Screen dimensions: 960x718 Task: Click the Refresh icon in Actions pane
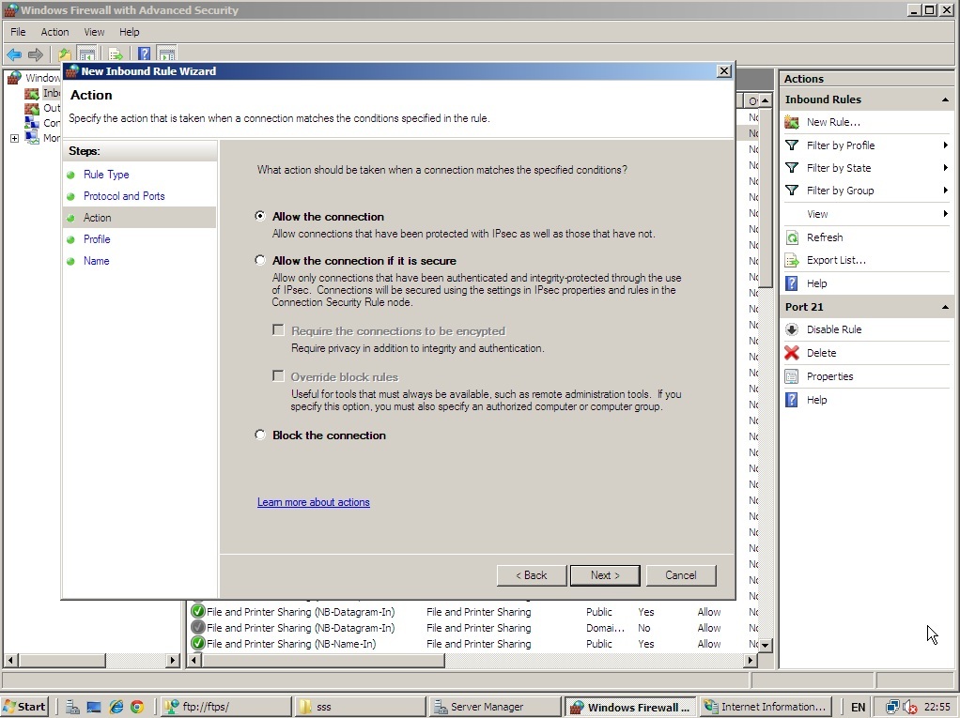pyautogui.click(x=792, y=237)
